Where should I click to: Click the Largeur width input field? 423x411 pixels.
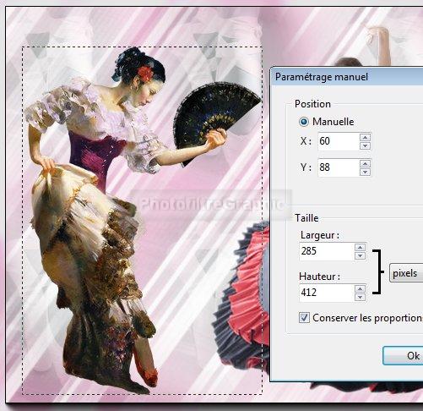click(327, 251)
